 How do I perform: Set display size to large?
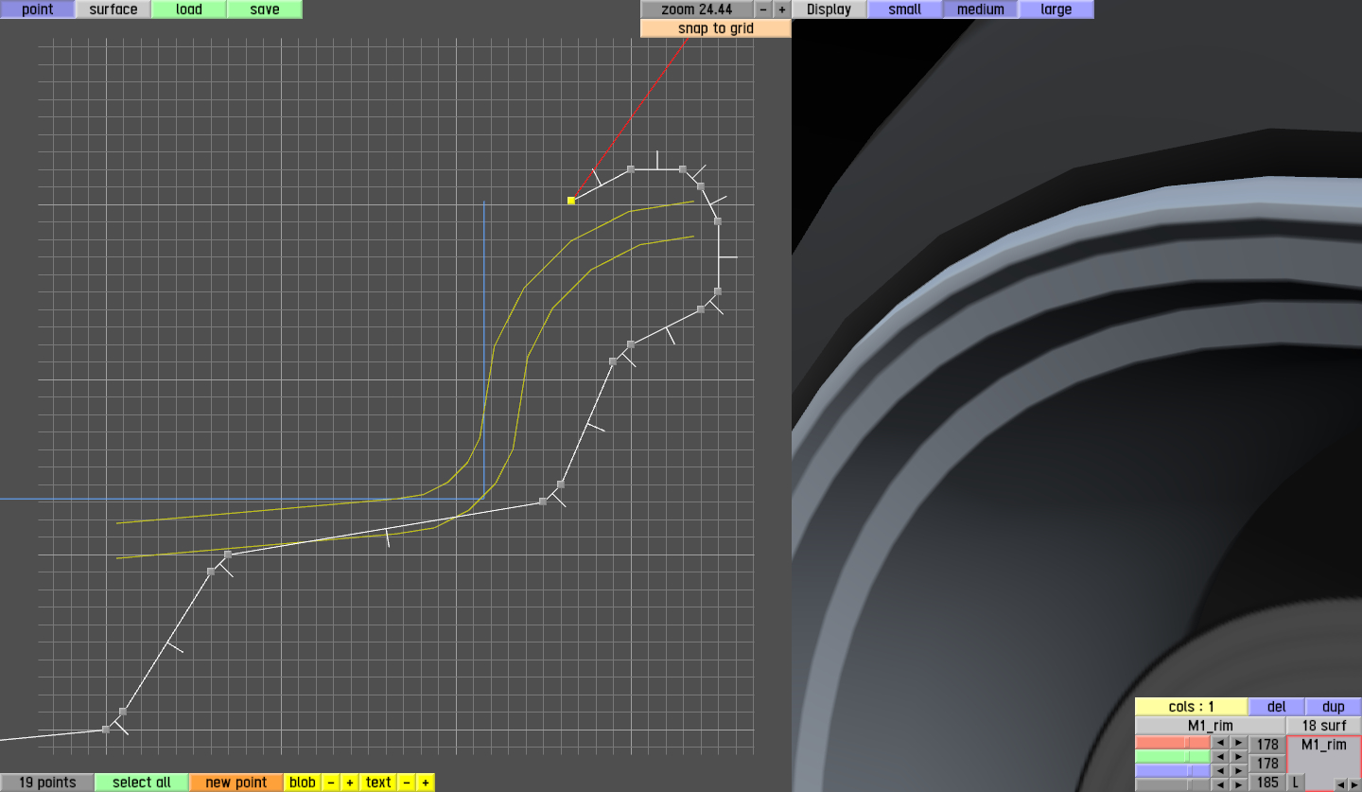point(1056,9)
